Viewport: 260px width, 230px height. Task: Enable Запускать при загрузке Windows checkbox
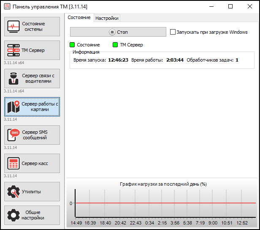(x=173, y=32)
